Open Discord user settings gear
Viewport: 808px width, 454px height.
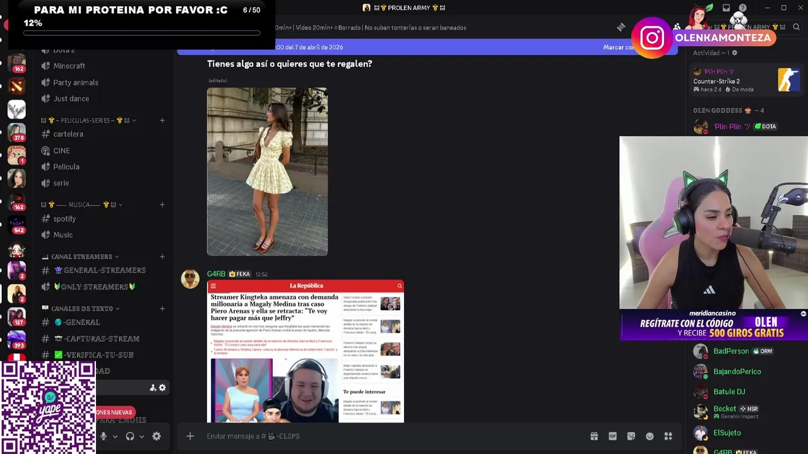pos(157,436)
